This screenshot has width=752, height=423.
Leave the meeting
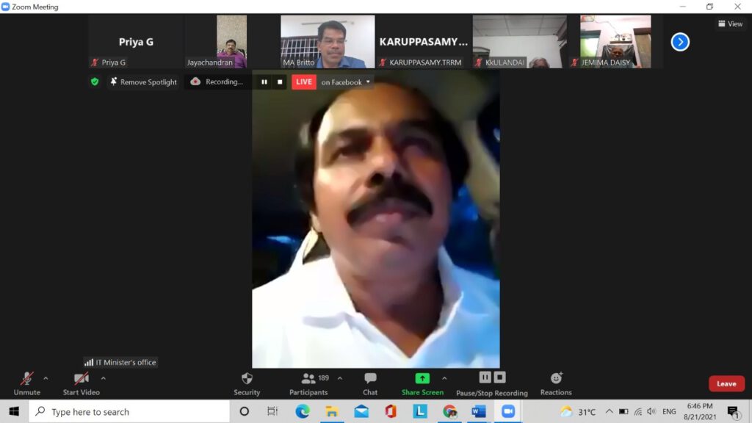pos(726,383)
